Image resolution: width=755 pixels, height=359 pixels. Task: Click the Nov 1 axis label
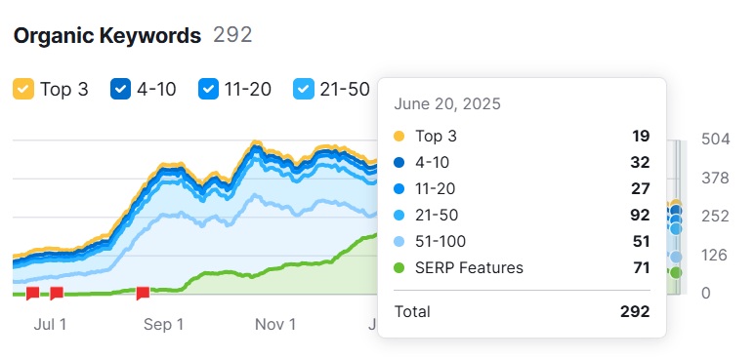coord(275,324)
